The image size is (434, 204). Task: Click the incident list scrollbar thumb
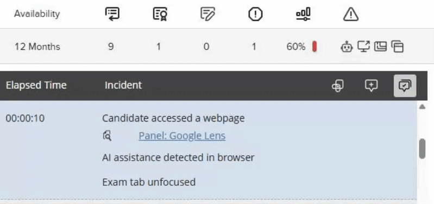pyautogui.click(x=422, y=149)
